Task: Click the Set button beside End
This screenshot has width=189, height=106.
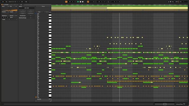Action: (16, 6)
